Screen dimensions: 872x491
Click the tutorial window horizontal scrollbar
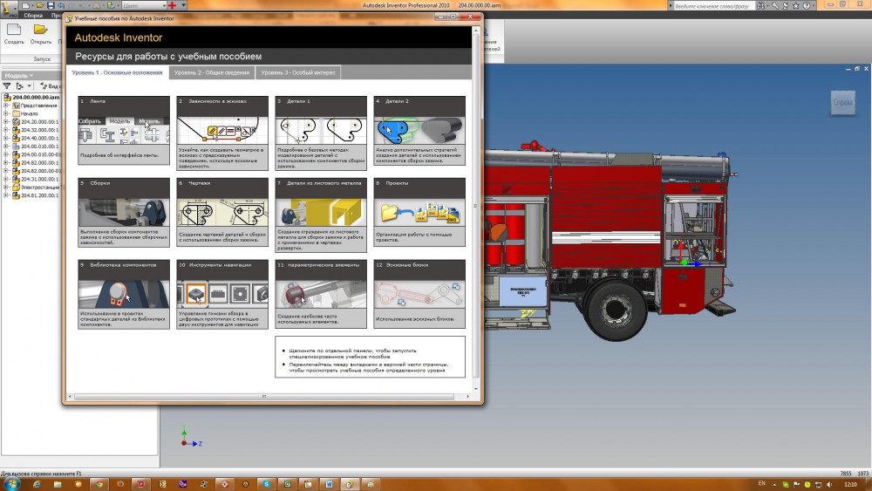coord(265,397)
